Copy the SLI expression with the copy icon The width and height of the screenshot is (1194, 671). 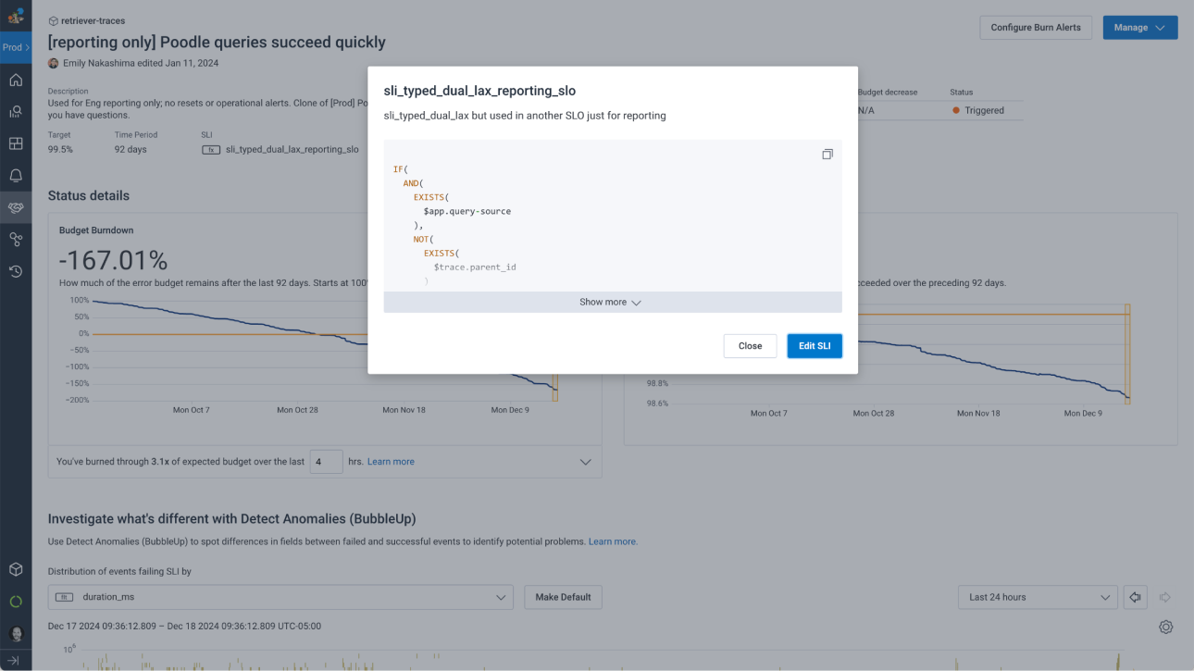[827, 155]
